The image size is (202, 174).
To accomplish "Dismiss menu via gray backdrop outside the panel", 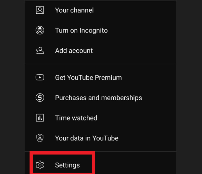I will coord(12,87).
